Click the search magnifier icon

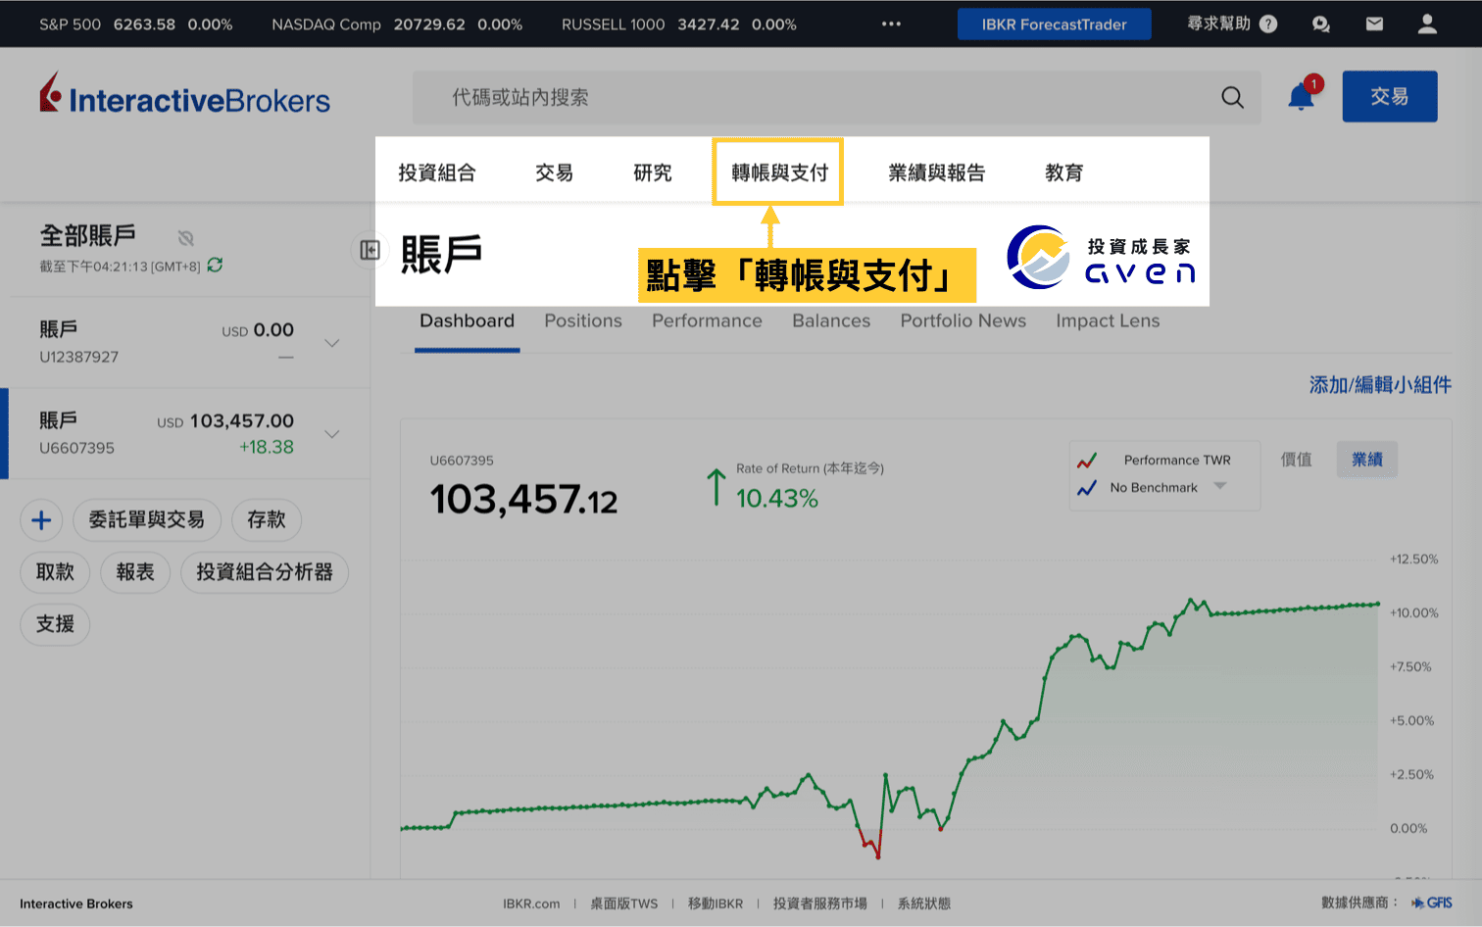pyautogui.click(x=1232, y=97)
